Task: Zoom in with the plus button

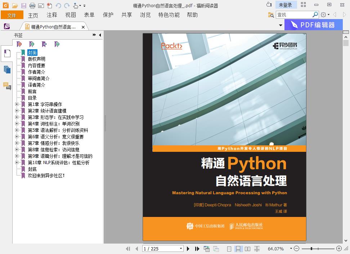Action: [339, 249]
